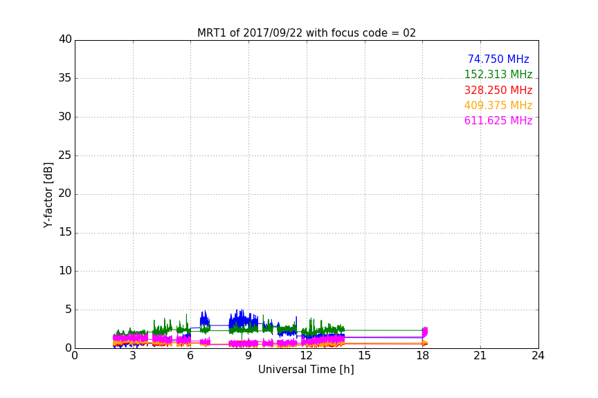Select the 611.625 MHz legend label

click(498, 120)
